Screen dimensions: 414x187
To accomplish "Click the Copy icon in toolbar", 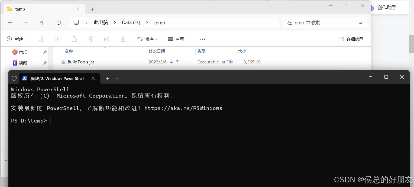I will point(58,39).
